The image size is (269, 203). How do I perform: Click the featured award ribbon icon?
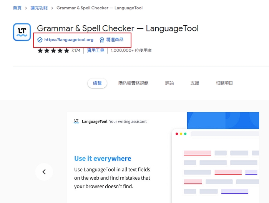[102, 40]
